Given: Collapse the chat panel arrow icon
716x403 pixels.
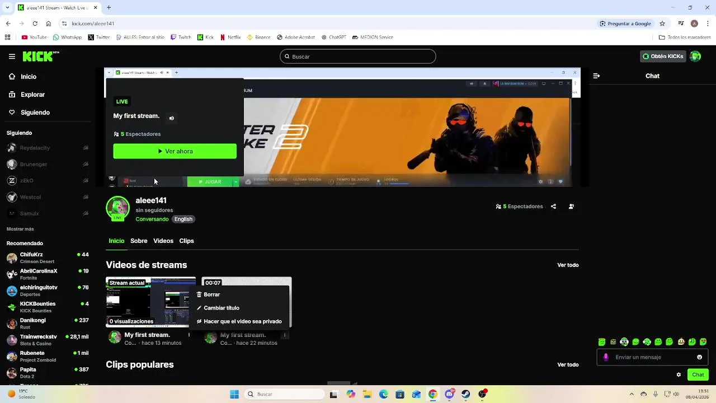Looking at the screenshot, I should pos(596,76).
